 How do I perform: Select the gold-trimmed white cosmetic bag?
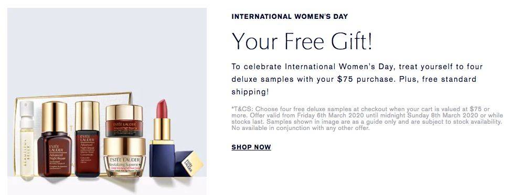tap(72, 134)
